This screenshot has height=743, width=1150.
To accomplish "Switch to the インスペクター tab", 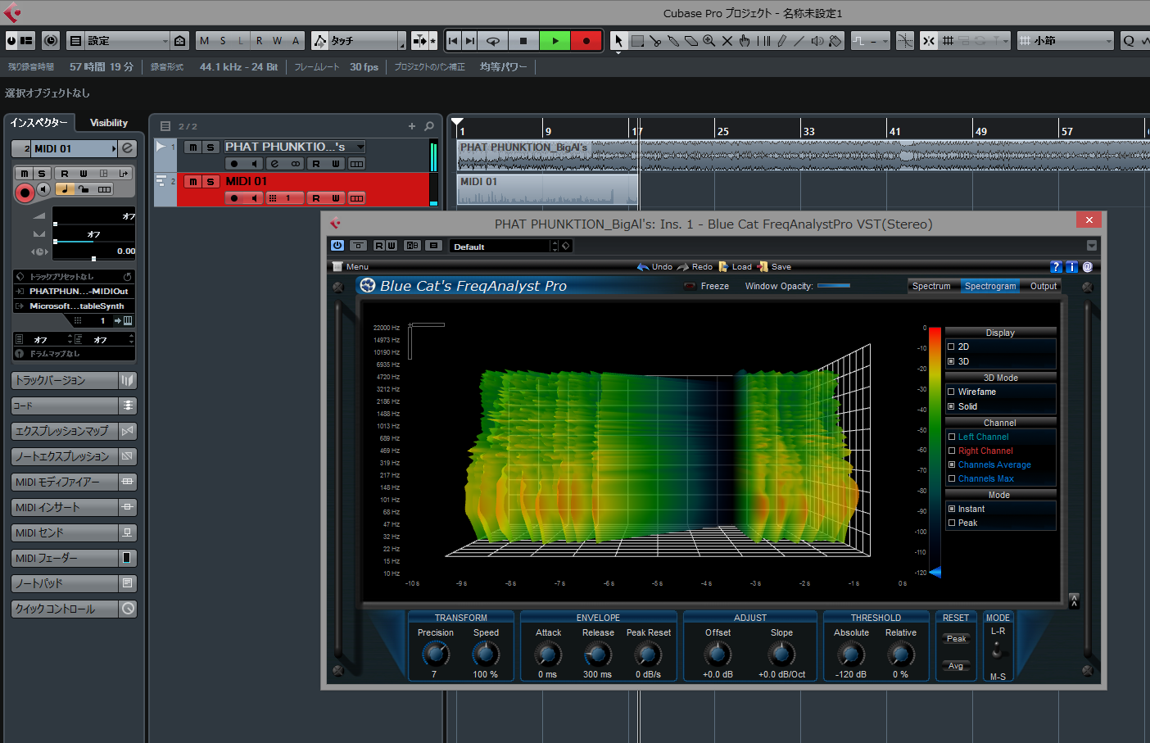I will pos(39,123).
